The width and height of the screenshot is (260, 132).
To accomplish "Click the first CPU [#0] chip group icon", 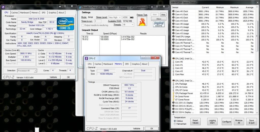I will tap(173, 58).
